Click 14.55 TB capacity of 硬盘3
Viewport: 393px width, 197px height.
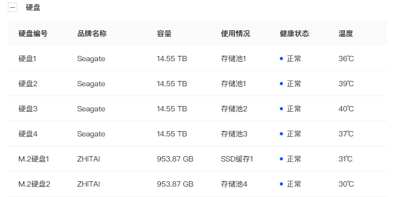(x=172, y=109)
